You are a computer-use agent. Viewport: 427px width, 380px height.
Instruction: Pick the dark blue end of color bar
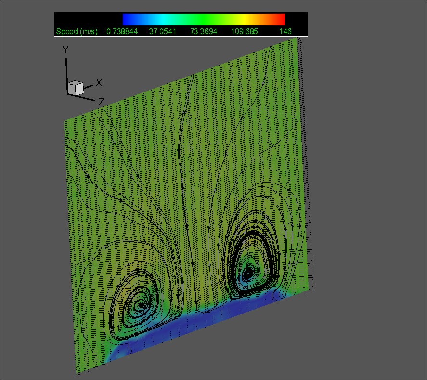point(127,19)
